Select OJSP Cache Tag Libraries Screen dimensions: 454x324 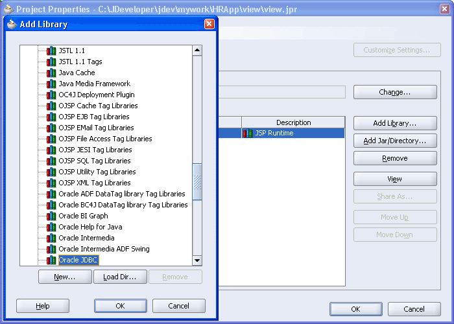click(x=98, y=106)
